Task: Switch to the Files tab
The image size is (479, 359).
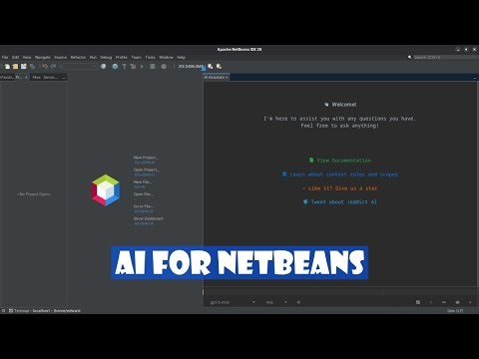Action: pyautogui.click(x=37, y=77)
